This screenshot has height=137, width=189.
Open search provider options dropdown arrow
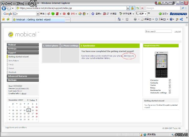(x=186, y=8)
